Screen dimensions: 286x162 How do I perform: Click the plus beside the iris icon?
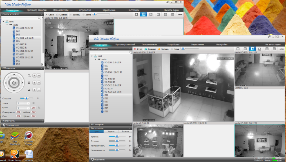pos(34,90)
